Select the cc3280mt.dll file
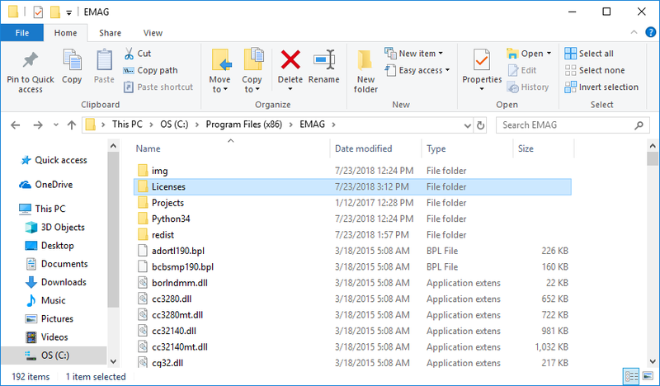This screenshot has width=660, height=386. point(352,315)
